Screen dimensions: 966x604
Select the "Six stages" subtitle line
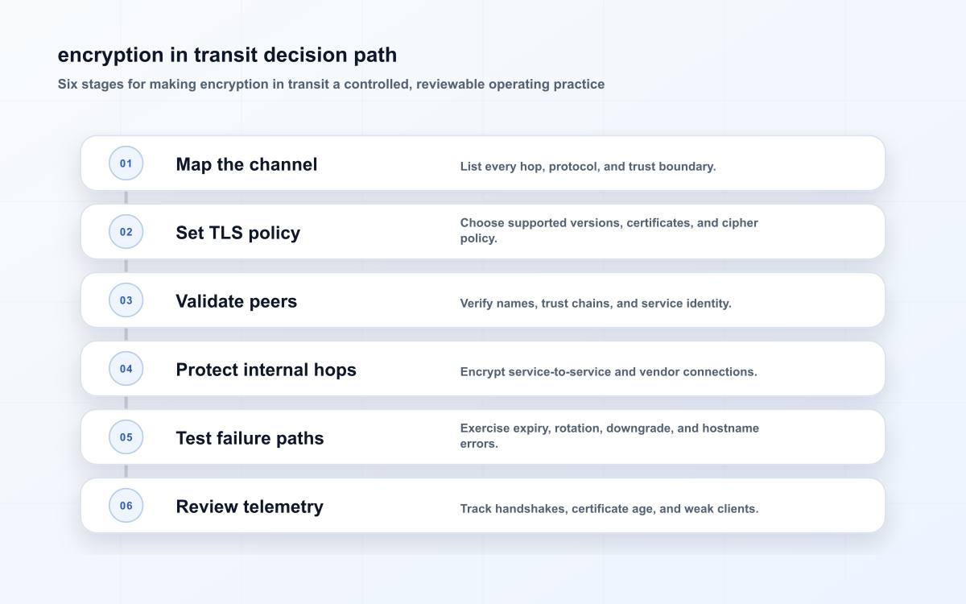coord(331,84)
